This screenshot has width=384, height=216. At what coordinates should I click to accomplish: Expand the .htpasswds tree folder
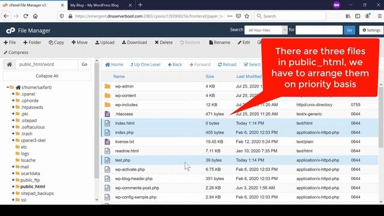13,107
